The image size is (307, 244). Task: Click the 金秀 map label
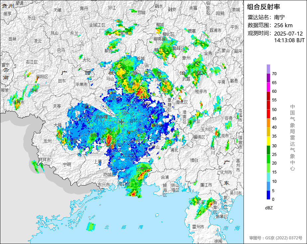[208, 53]
